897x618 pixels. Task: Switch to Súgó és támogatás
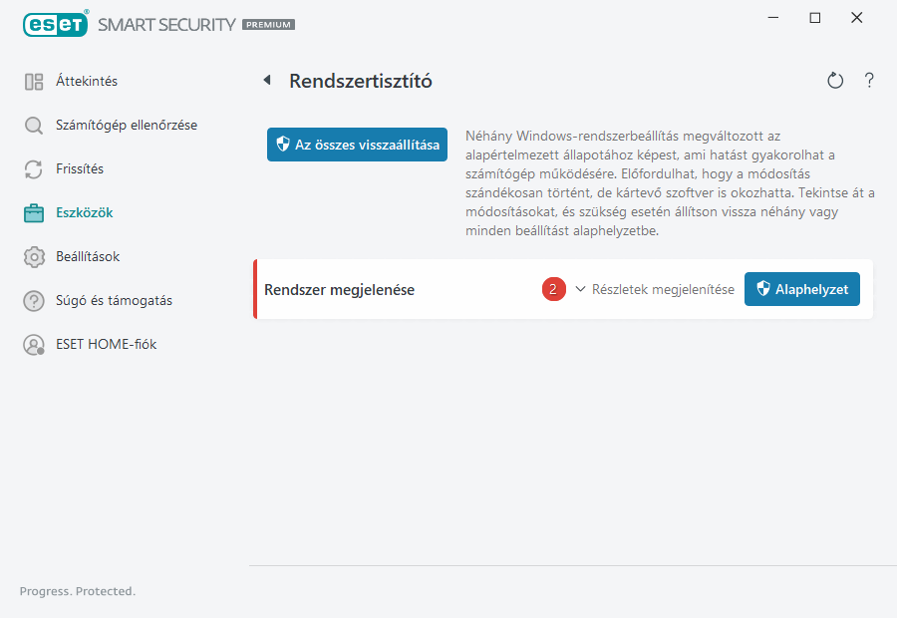[113, 300]
